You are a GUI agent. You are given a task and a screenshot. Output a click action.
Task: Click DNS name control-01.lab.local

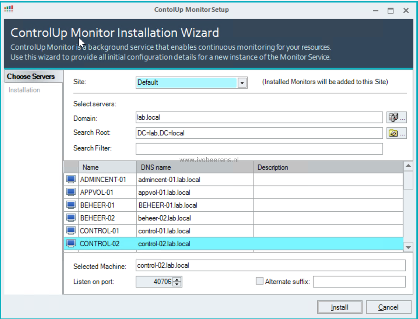click(x=164, y=231)
